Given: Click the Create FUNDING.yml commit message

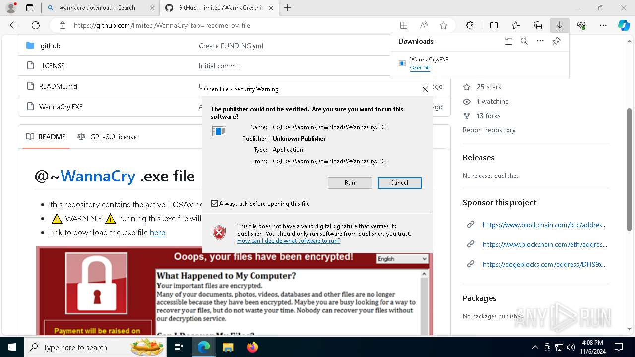Looking at the screenshot, I should pyautogui.click(x=231, y=46).
